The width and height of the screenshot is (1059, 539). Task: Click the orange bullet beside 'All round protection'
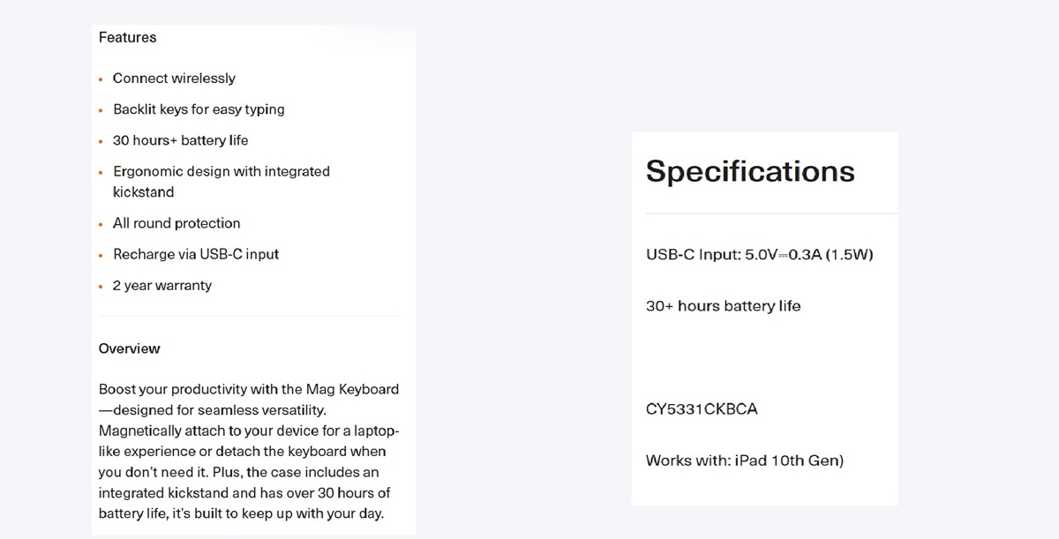tap(101, 224)
